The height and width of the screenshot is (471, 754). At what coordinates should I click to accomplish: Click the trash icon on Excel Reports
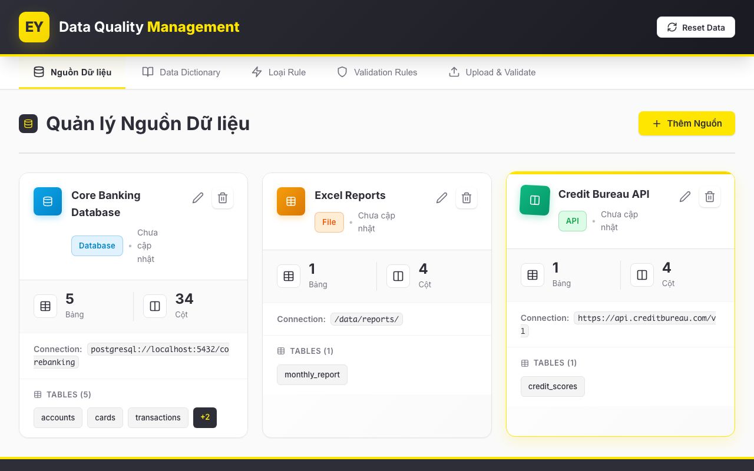(x=467, y=198)
